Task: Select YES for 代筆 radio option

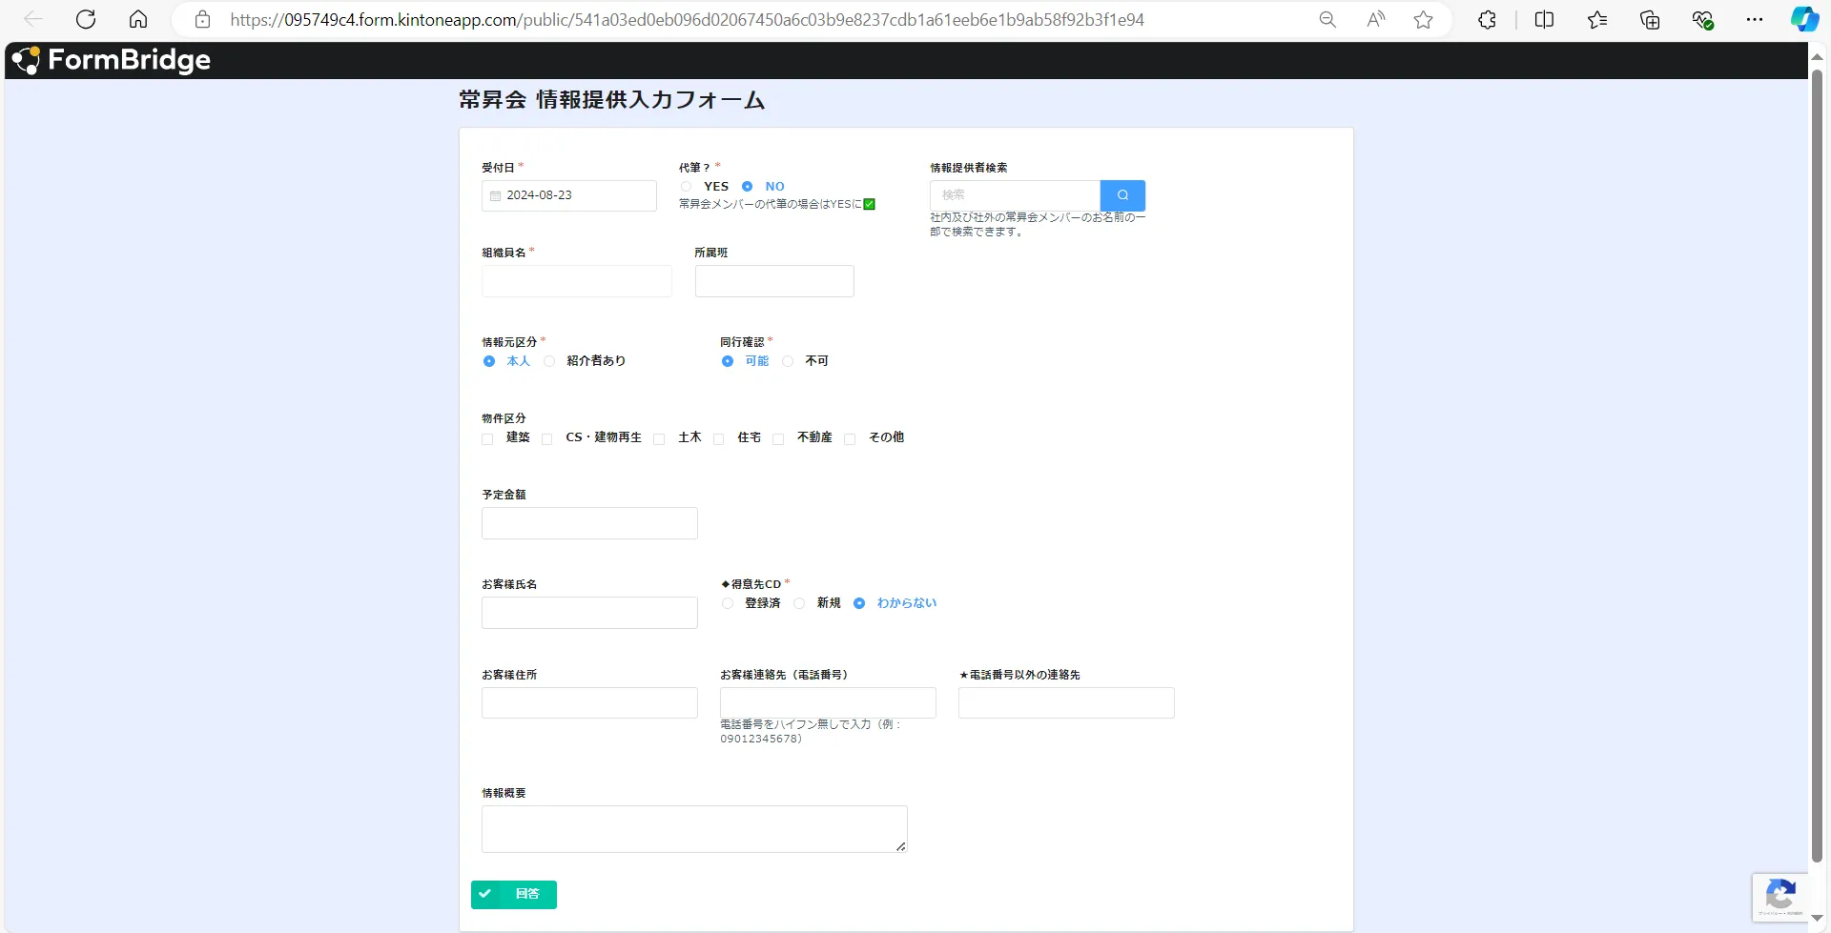Action: coord(687,187)
